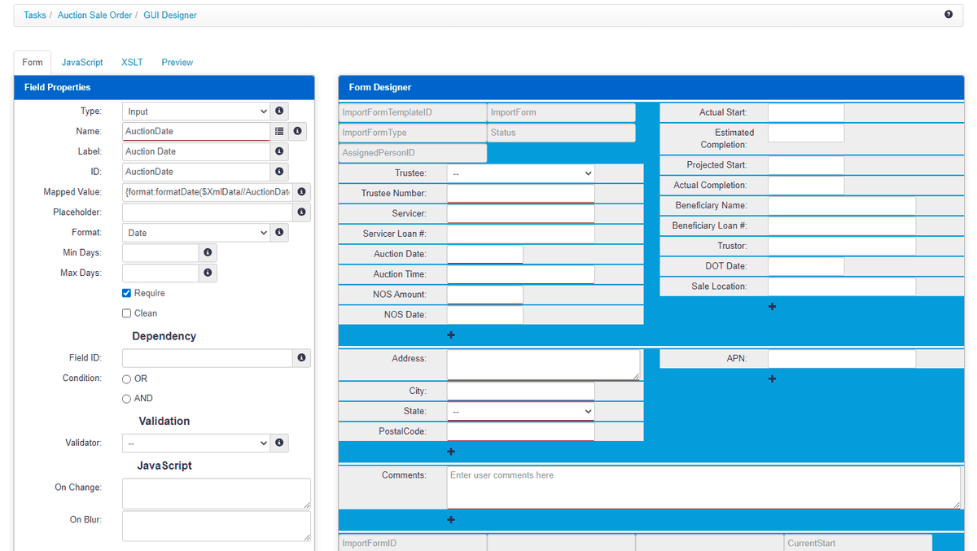Select the ImportFormTemplateID hidden field

(x=413, y=112)
